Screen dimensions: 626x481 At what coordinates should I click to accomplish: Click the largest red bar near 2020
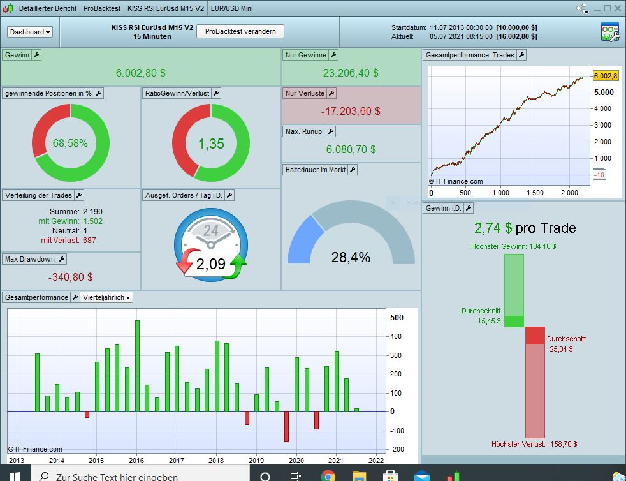[x=287, y=427]
